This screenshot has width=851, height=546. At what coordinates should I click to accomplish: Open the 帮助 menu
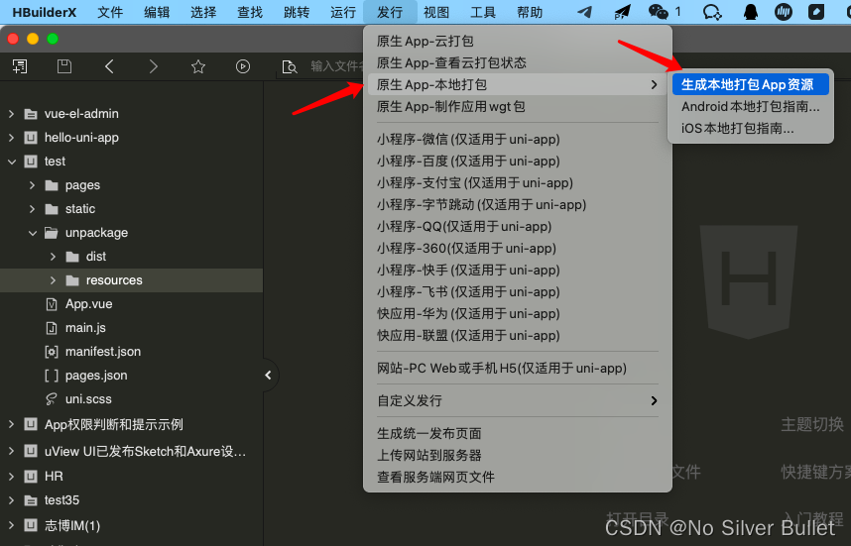pyautogui.click(x=530, y=12)
